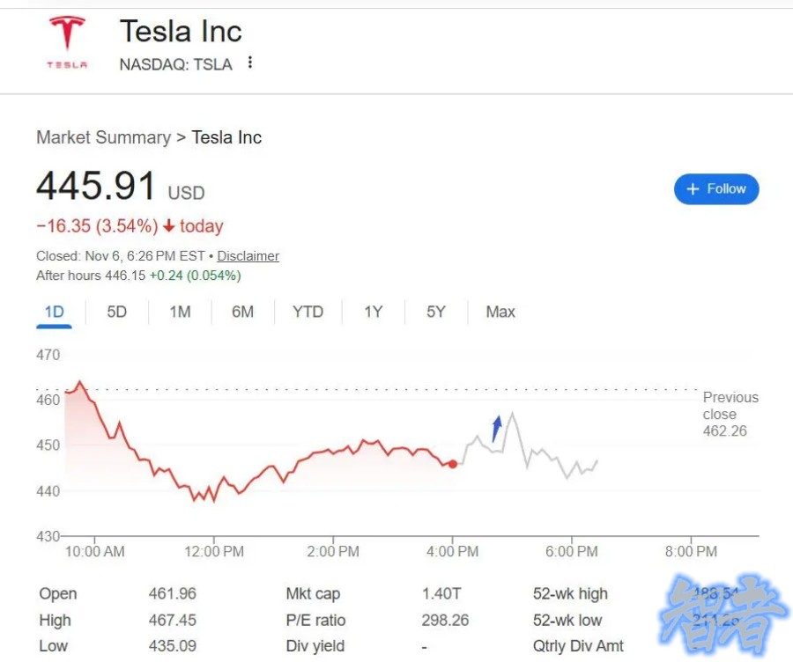The image size is (793, 662).
Task: Open the Disclaimer link
Action: pyautogui.click(x=248, y=256)
